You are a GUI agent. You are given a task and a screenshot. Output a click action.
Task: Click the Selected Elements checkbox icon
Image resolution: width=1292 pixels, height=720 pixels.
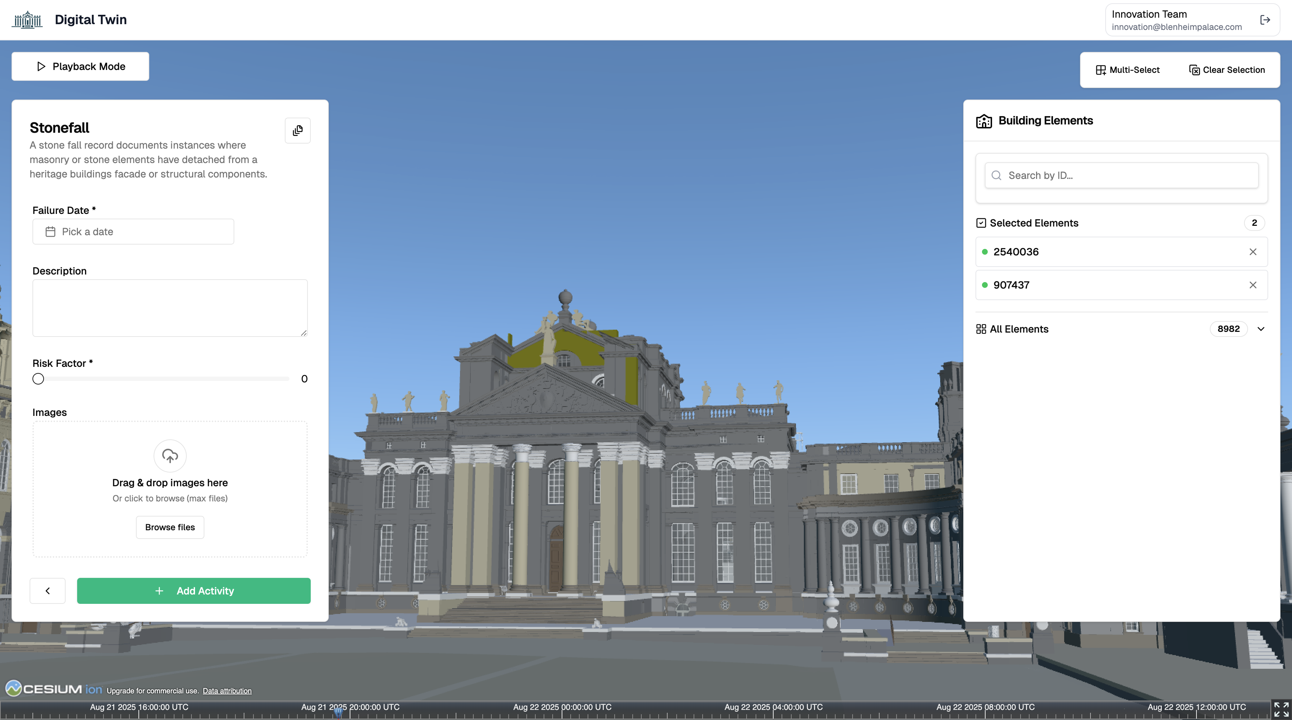coord(981,223)
